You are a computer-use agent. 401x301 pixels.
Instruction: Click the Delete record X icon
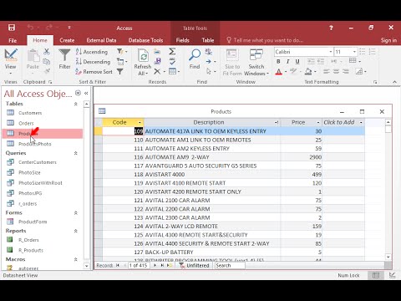click(x=157, y=72)
